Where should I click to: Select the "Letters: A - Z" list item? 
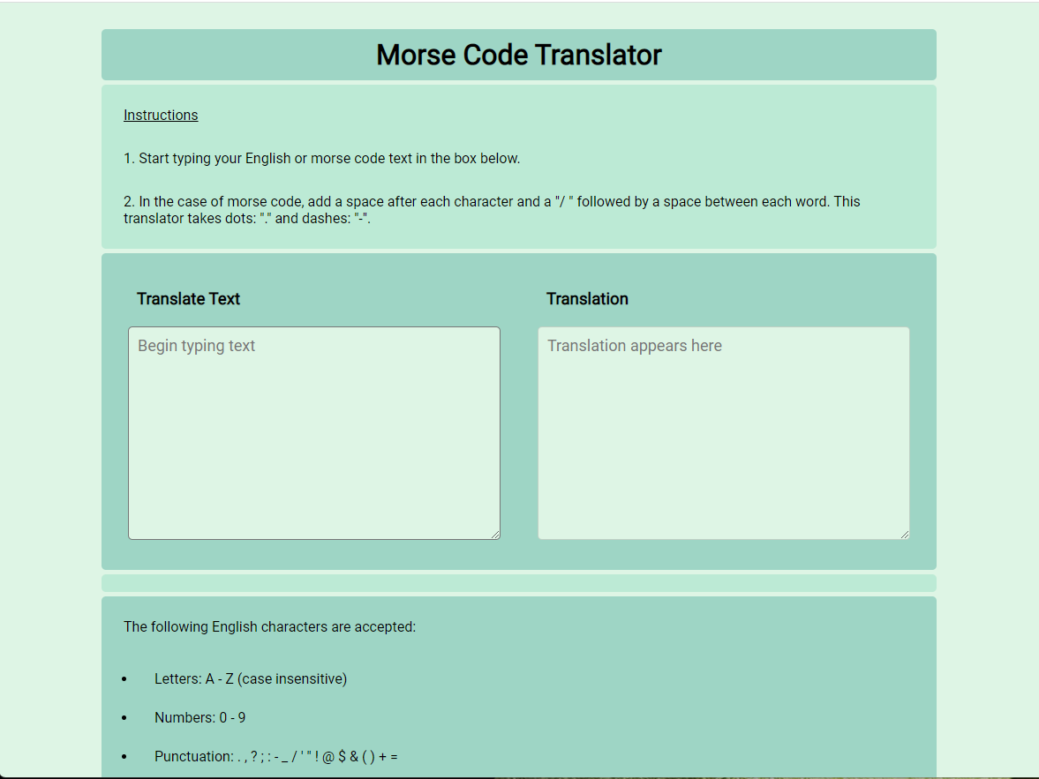[250, 679]
